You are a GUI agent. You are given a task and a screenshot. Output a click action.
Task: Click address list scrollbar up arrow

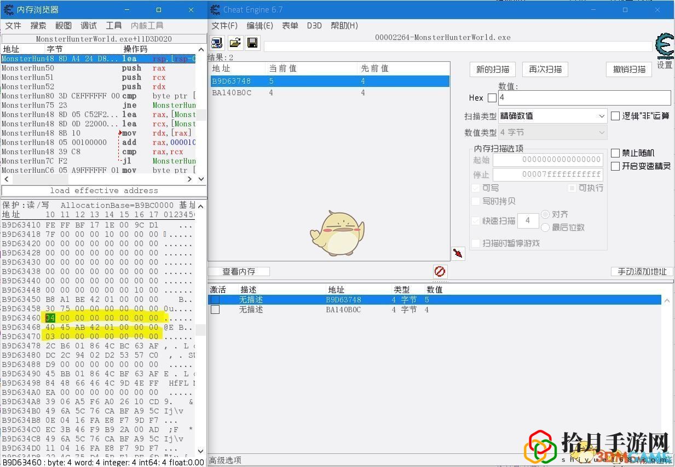[x=667, y=300]
